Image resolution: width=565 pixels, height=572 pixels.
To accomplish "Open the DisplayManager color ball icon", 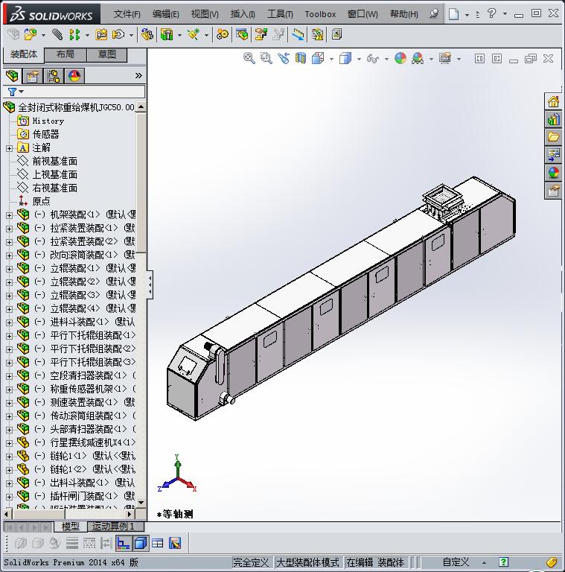I will (x=74, y=76).
